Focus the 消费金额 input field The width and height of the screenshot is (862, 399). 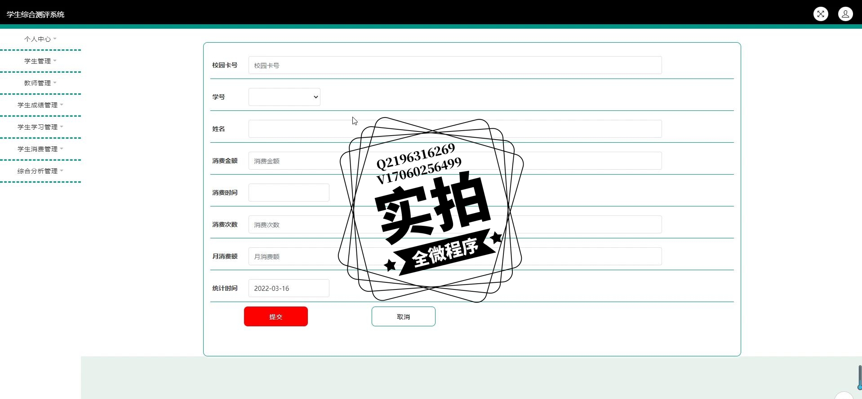tap(455, 161)
